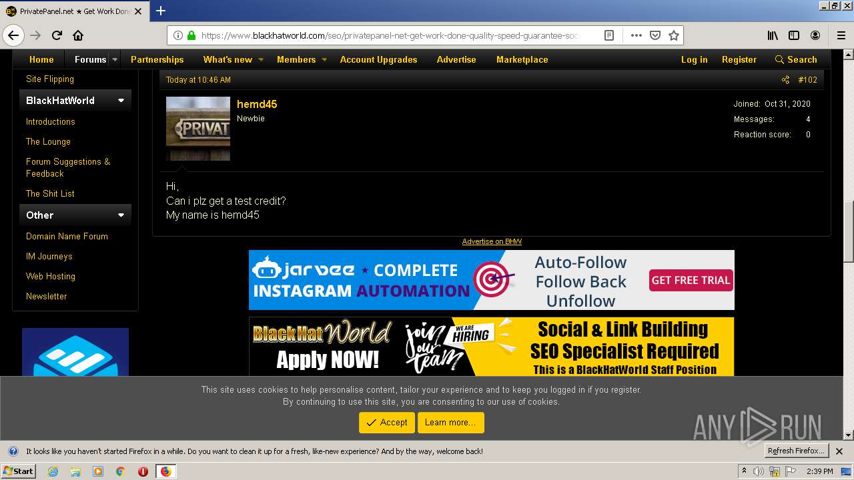This screenshot has width=854, height=480.
Task: Open Introductions forum link
Action: (51, 121)
